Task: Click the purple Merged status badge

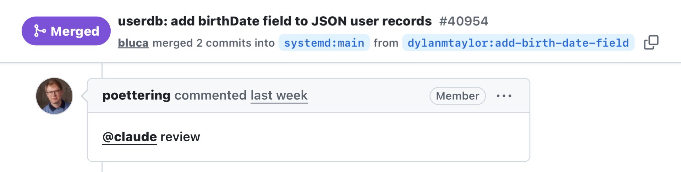Action: tap(66, 31)
